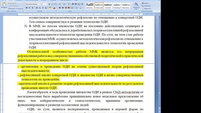Image resolution: width=201 pixels, height=113 pixels.
Task: Align text right
Action: click(66, 8)
